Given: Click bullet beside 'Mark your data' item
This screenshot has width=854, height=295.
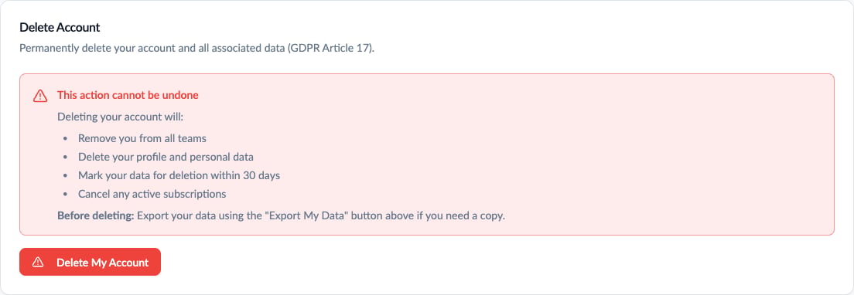Looking at the screenshot, I should click(x=65, y=176).
